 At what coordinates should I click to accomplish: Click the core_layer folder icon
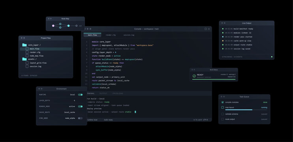(x=24, y=45)
